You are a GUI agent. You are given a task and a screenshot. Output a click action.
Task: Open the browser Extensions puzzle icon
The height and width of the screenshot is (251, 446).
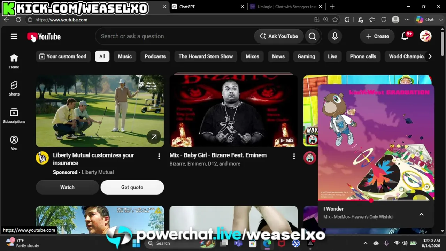click(347, 20)
